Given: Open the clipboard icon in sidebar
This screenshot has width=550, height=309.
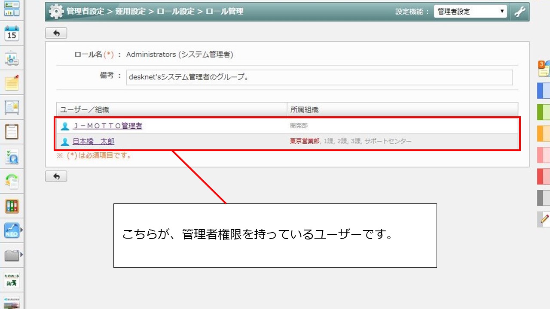Looking at the screenshot, I should tap(12, 132).
